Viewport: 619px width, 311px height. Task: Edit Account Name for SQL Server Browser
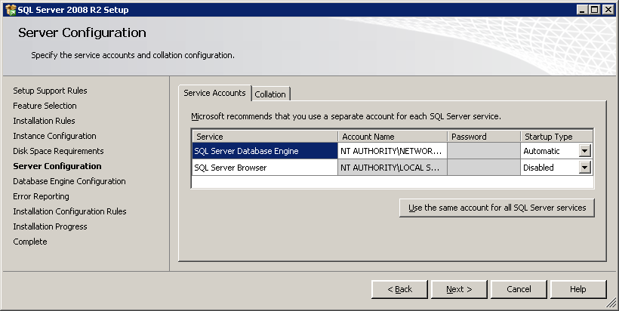tap(392, 168)
